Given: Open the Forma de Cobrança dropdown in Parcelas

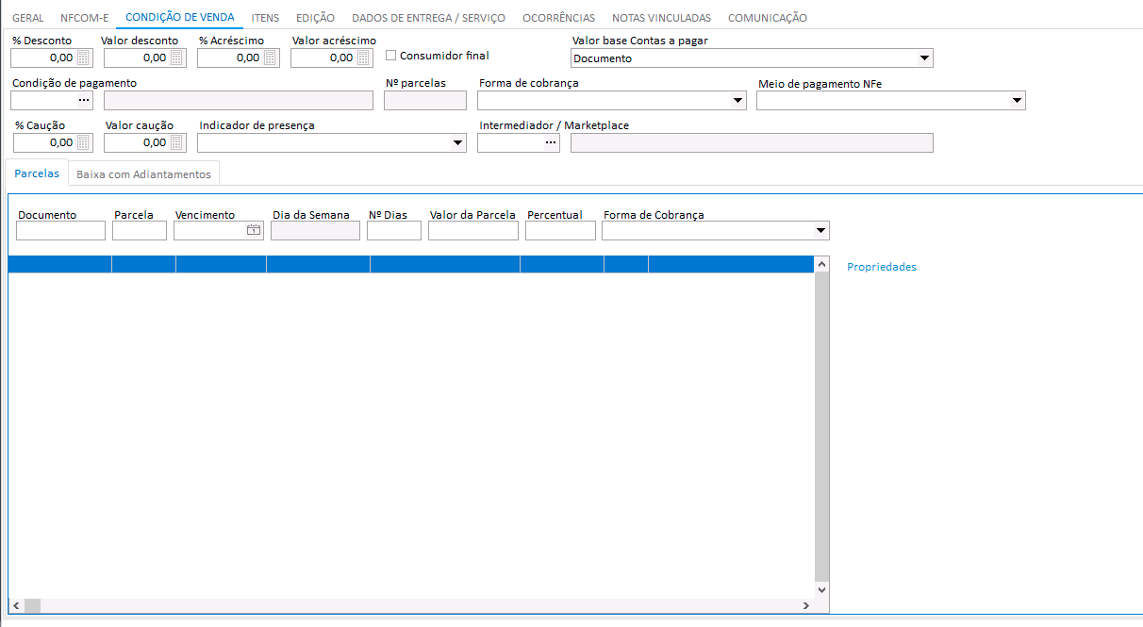Looking at the screenshot, I should (x=820, y=231).
